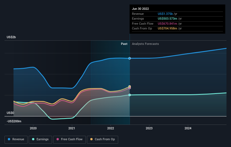Screen dimensions: 231x147
Task: Toggle the Cash From Op legend button
Action: (102, 139)
